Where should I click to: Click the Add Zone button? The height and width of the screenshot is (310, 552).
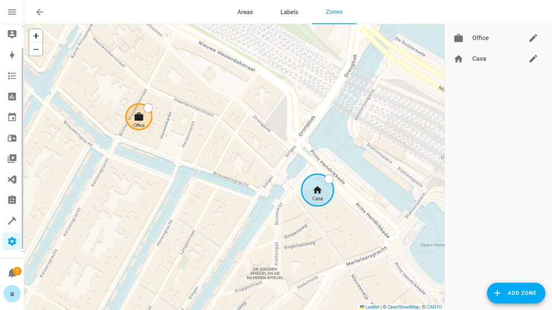pyautogui.click(x=516, y=293)
